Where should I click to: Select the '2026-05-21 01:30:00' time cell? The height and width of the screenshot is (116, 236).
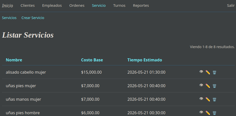click(x=146, y=72)
